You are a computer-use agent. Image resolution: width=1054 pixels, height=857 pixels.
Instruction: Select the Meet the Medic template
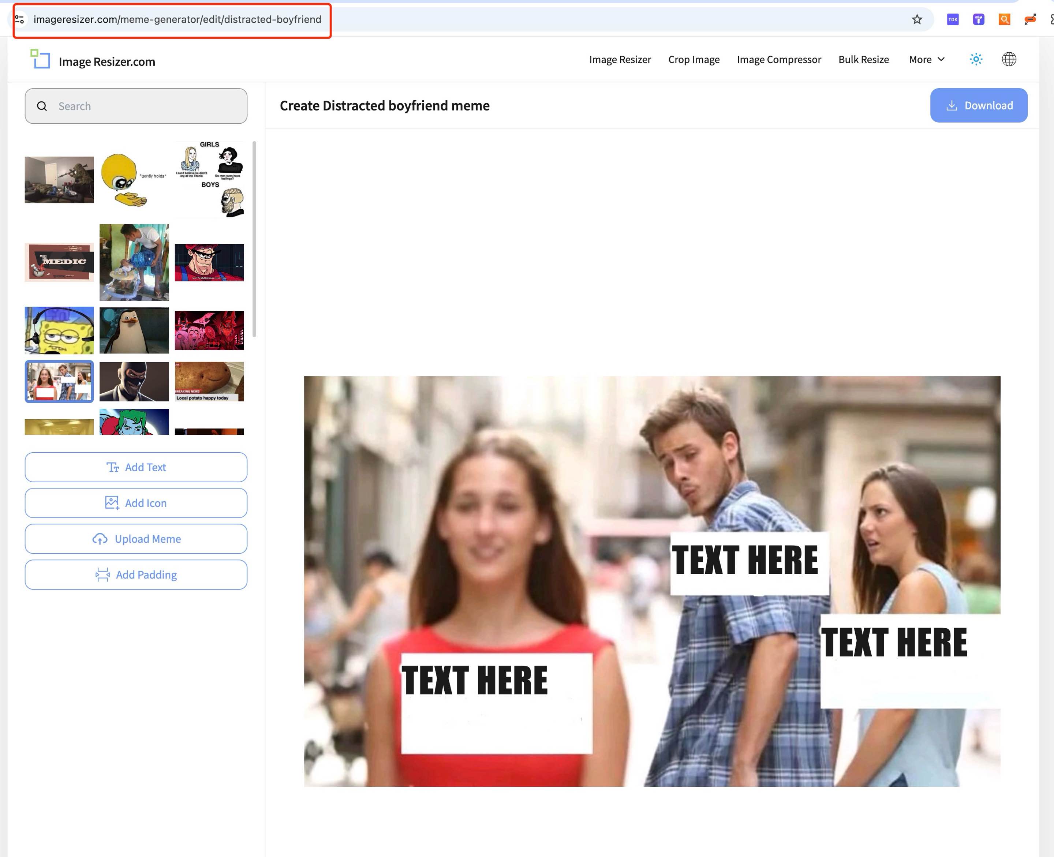(x=59, y=262)
